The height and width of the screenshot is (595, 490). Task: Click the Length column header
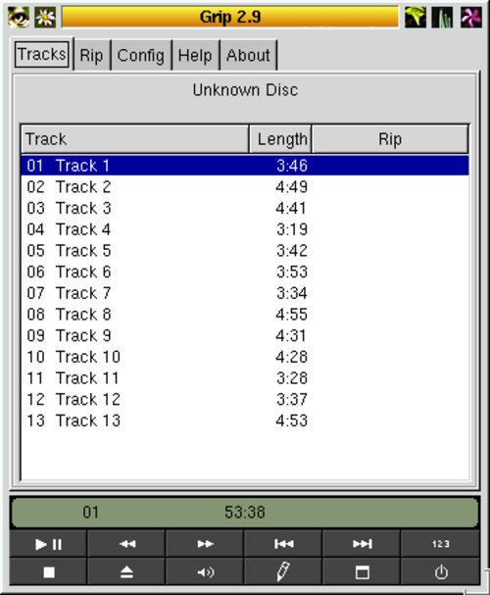(x=280, y=139)
